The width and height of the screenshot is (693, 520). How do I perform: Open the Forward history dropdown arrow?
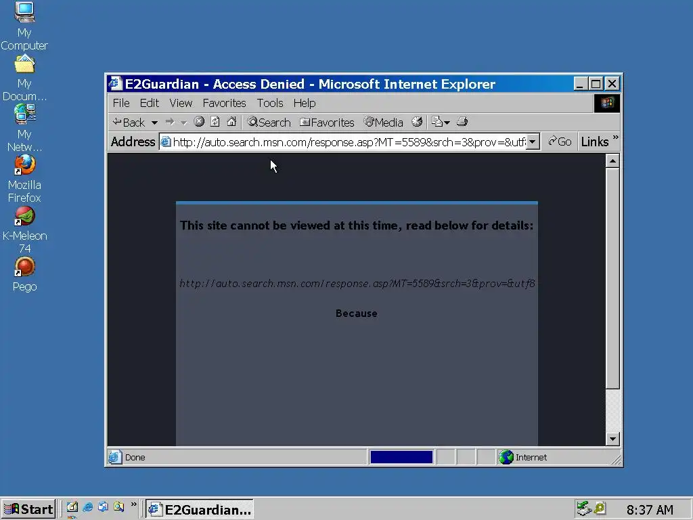point(184,123)
